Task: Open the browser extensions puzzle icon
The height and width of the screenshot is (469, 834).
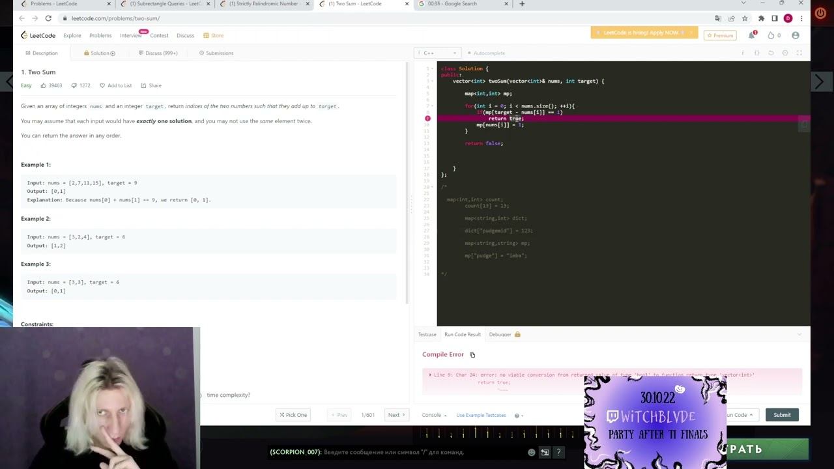Action: [x=761, y=18]
